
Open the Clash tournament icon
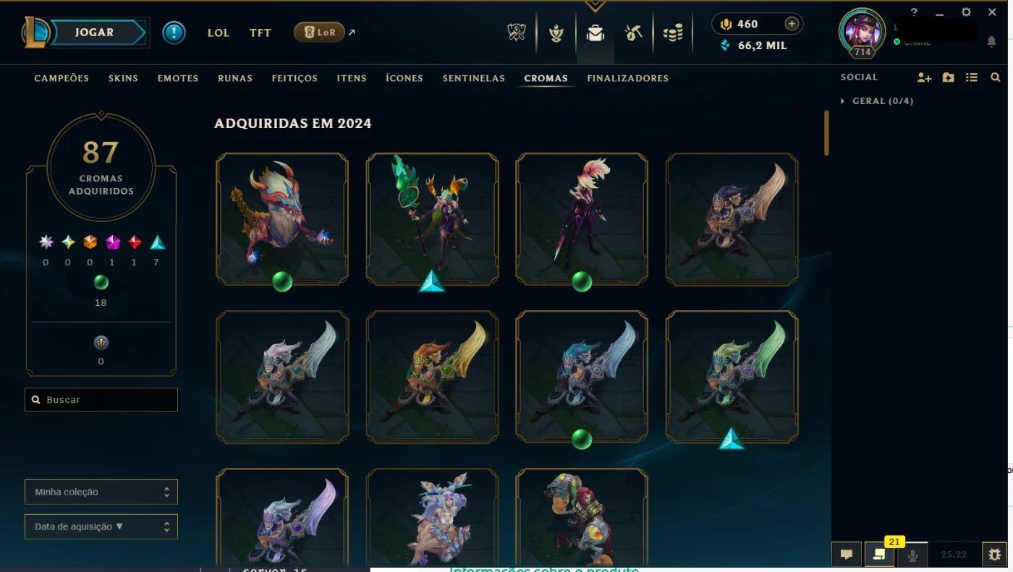coord(516,33)
